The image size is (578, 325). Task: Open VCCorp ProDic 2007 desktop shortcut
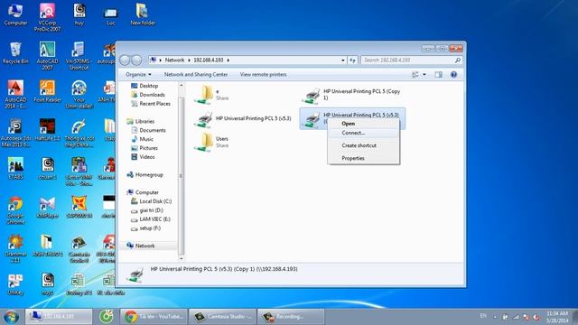click(x=47, y=17)
